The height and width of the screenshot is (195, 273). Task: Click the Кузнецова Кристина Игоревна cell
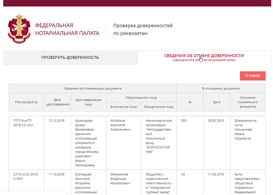click(88, 182)
